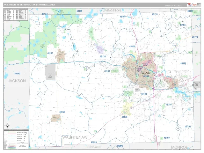Click ZIP code label 48189

tap(123, 17)
